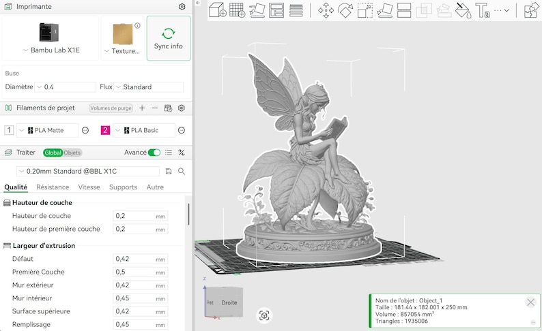Click the Surface supérieure width field
542x331 pixels.
[x=141, y=311]
